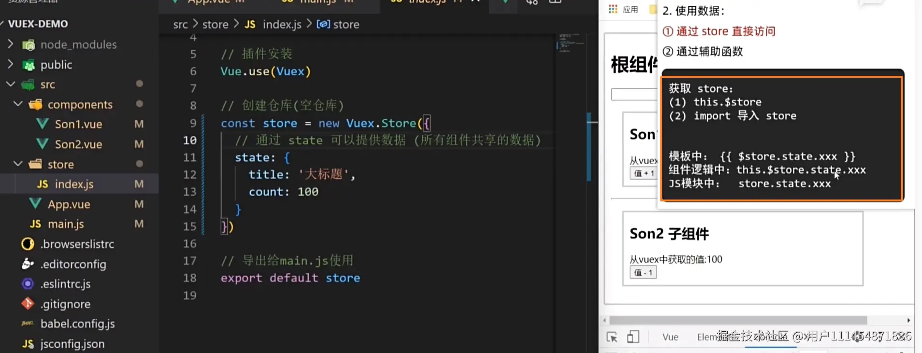The height and width of the screenshot is (353, 922).
Task: Click the JS icon beside main.js
Action: pos(35,224)
